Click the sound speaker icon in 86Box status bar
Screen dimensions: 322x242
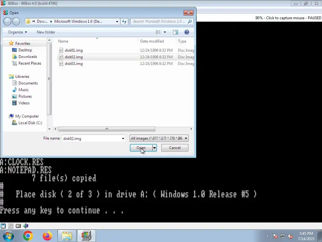pyautogui.click(x=26, y=226)
